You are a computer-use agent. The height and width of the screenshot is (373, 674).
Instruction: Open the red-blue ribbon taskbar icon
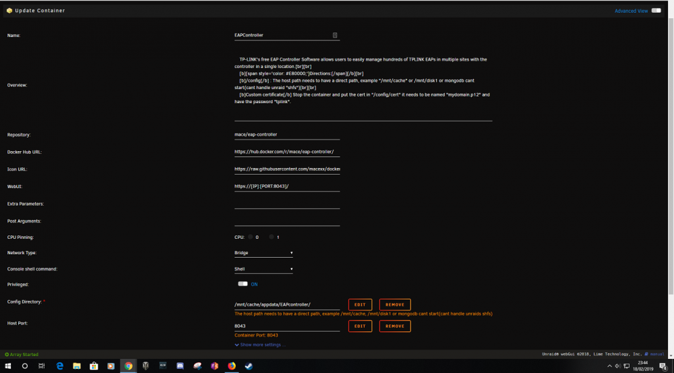197,366
